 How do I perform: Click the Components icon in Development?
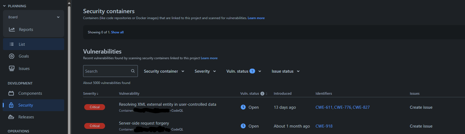click(11, 93)
